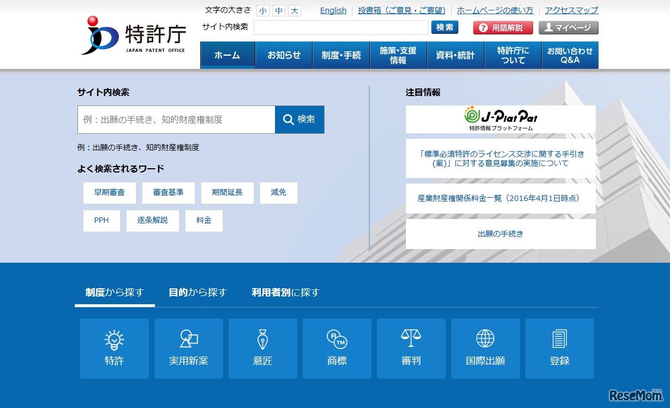Click the 国際出願 globe icon

pos(485,348)
